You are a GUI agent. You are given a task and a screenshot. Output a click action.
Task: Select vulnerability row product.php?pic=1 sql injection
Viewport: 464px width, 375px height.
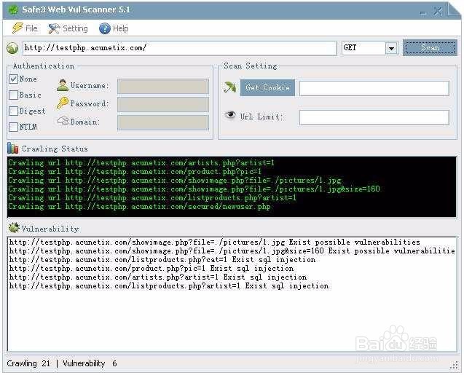tap(152, 269)
